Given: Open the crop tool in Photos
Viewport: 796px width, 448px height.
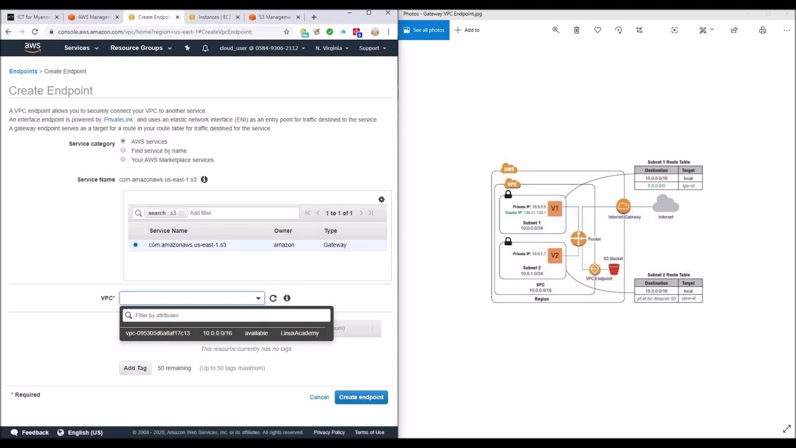Looking at the screenshot, I should pos(639,30).
